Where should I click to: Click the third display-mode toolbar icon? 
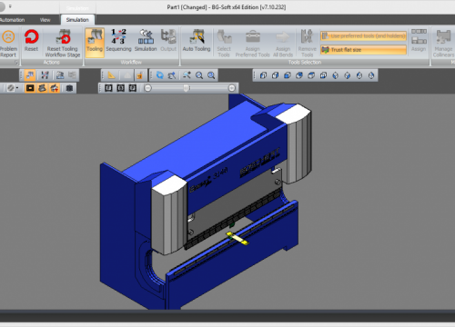[60, 75]
